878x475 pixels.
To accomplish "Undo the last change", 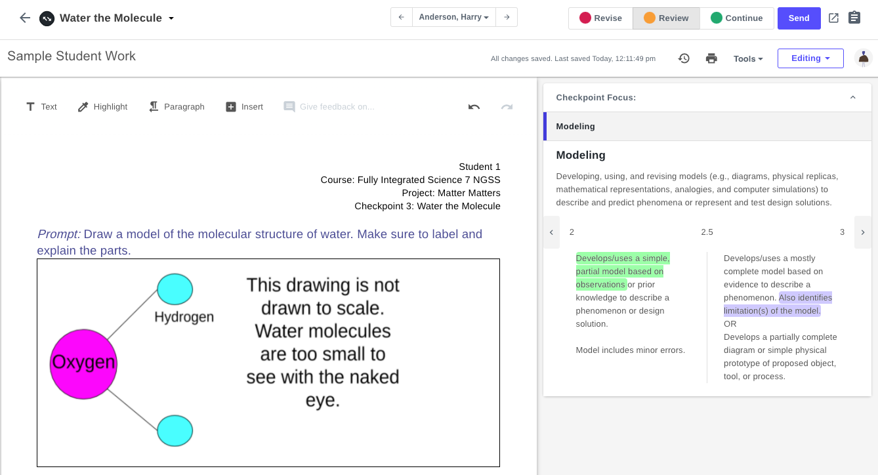I will [474, 107].
